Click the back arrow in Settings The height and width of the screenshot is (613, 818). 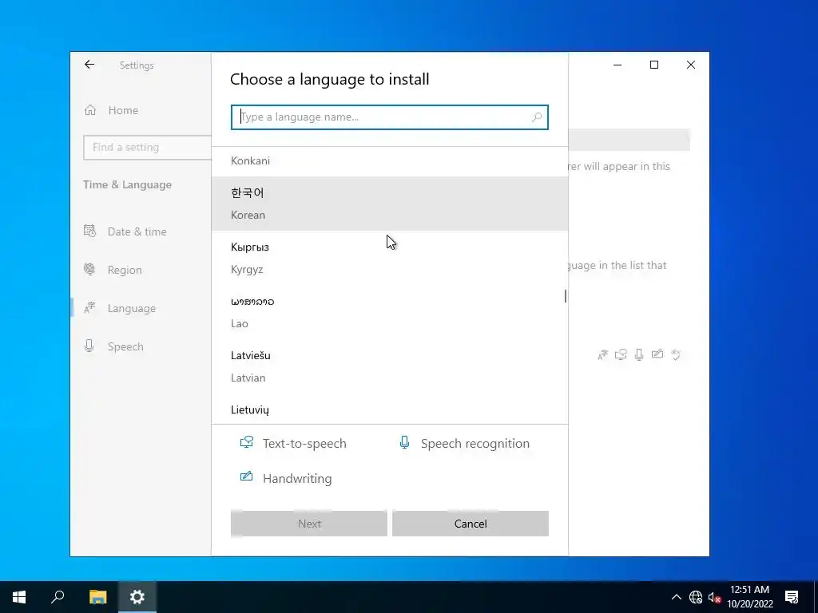pos(89,65)
